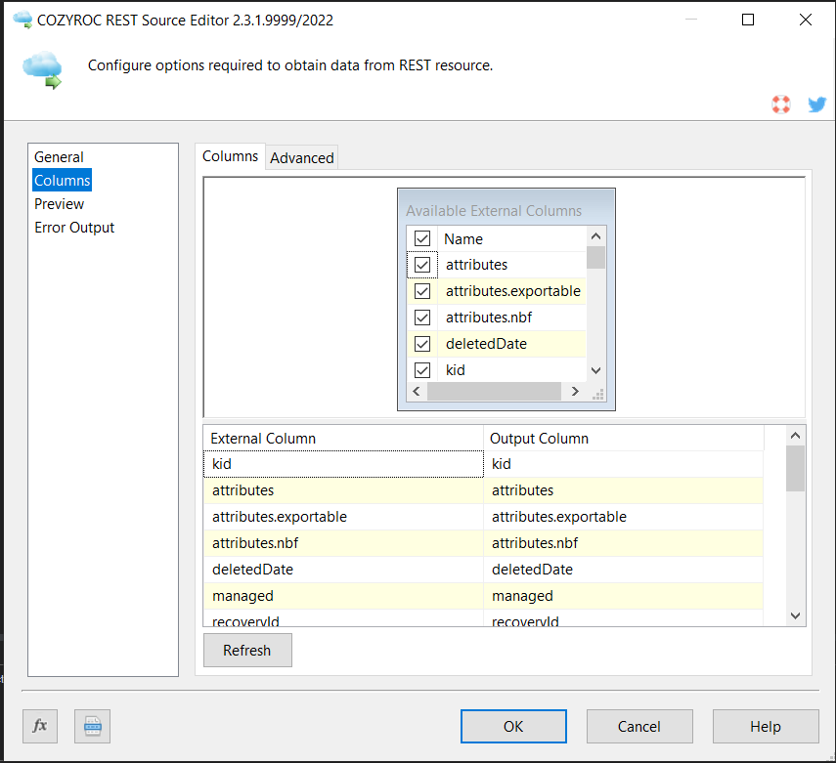836x763 pixels.
Task: Click the horizontal scrollbar thumb in the columns list
Action: (494, 392)
